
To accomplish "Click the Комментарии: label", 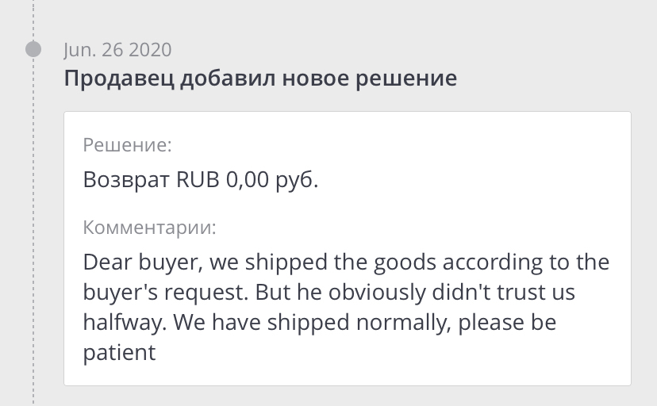I will (150, 228).
